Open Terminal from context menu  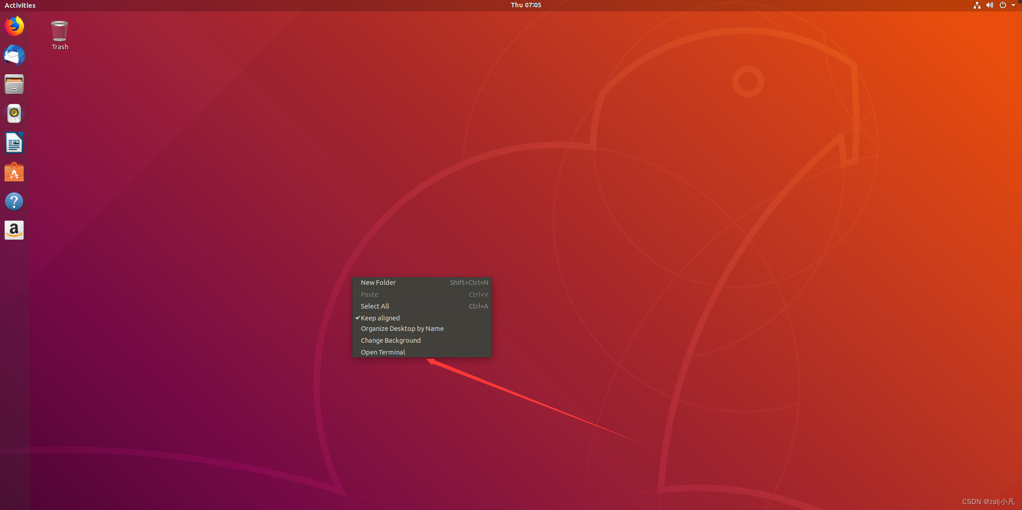point(383,351)
